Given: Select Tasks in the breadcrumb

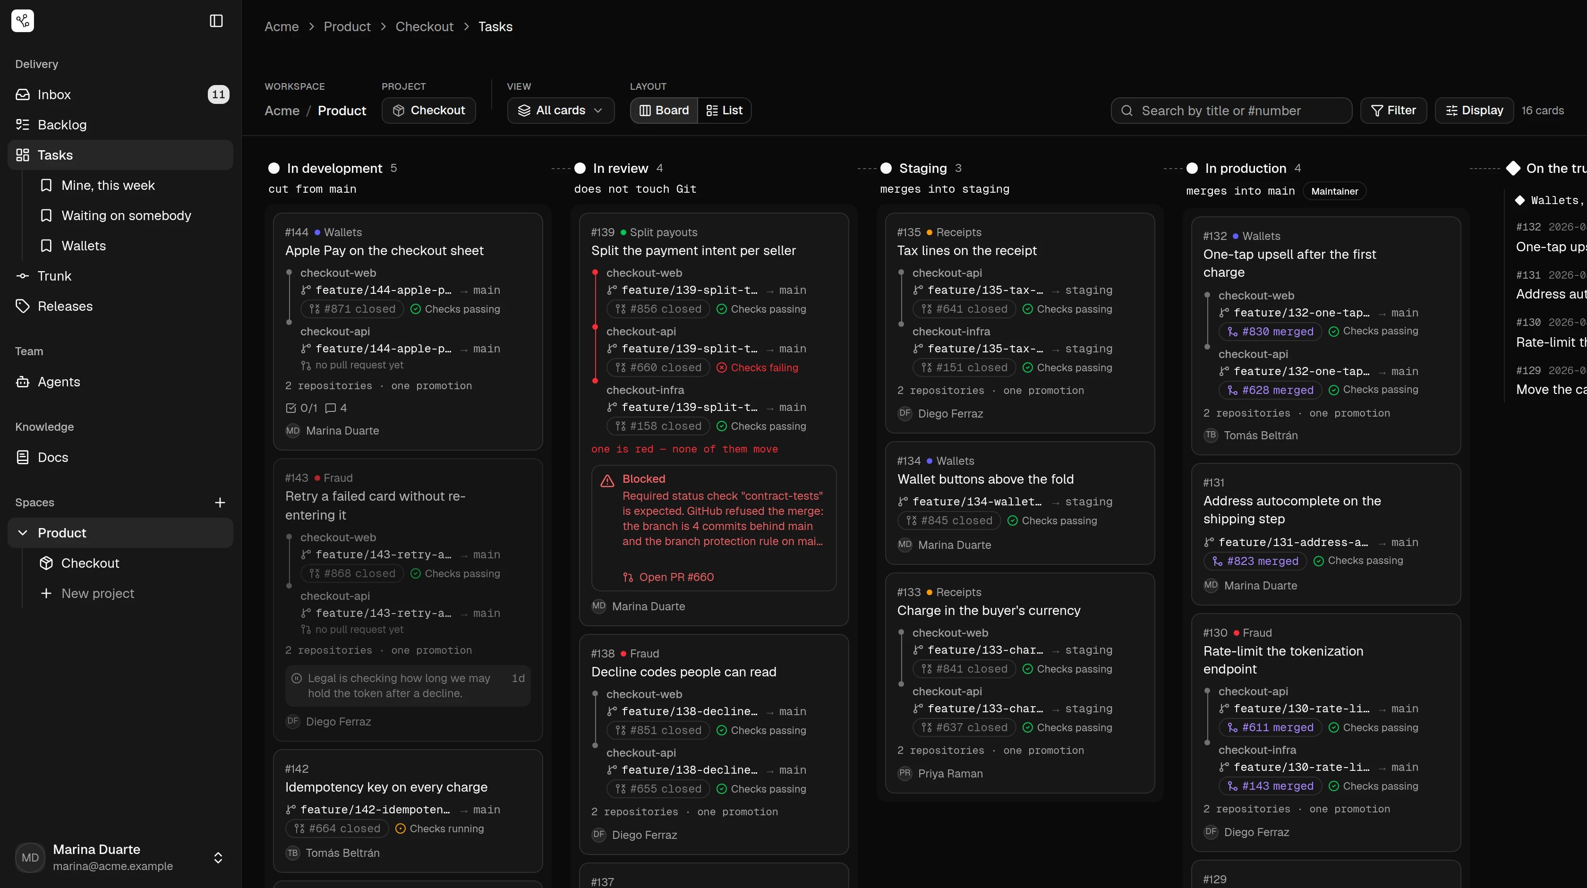Looking at the screenshot, I should pos(495,26).
